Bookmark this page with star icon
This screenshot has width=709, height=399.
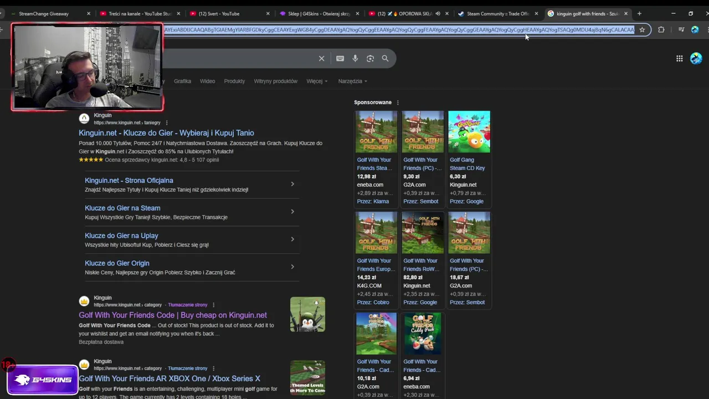(642, 30)
